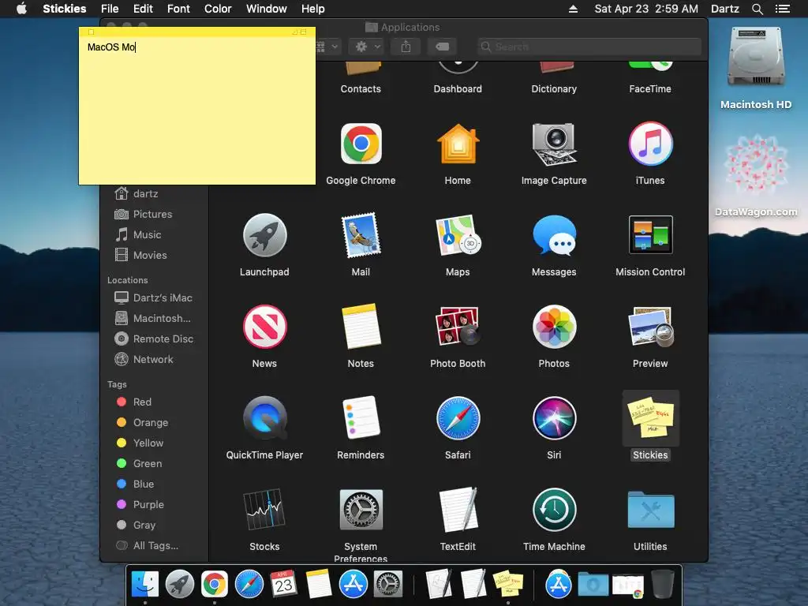Select the Mission Control app icon
808x606 pixels.
650,235
